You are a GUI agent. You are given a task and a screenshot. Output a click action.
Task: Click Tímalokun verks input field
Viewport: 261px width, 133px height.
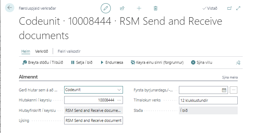(208, 100)
